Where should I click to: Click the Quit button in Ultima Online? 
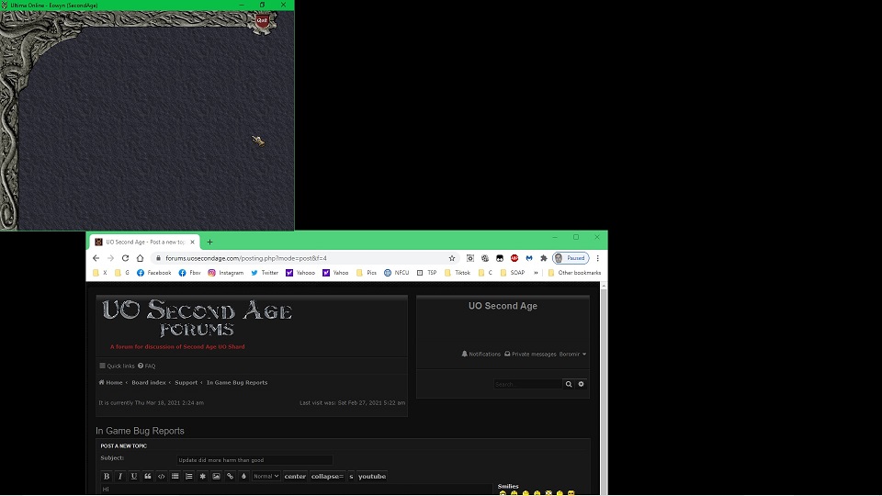point(263,20)
